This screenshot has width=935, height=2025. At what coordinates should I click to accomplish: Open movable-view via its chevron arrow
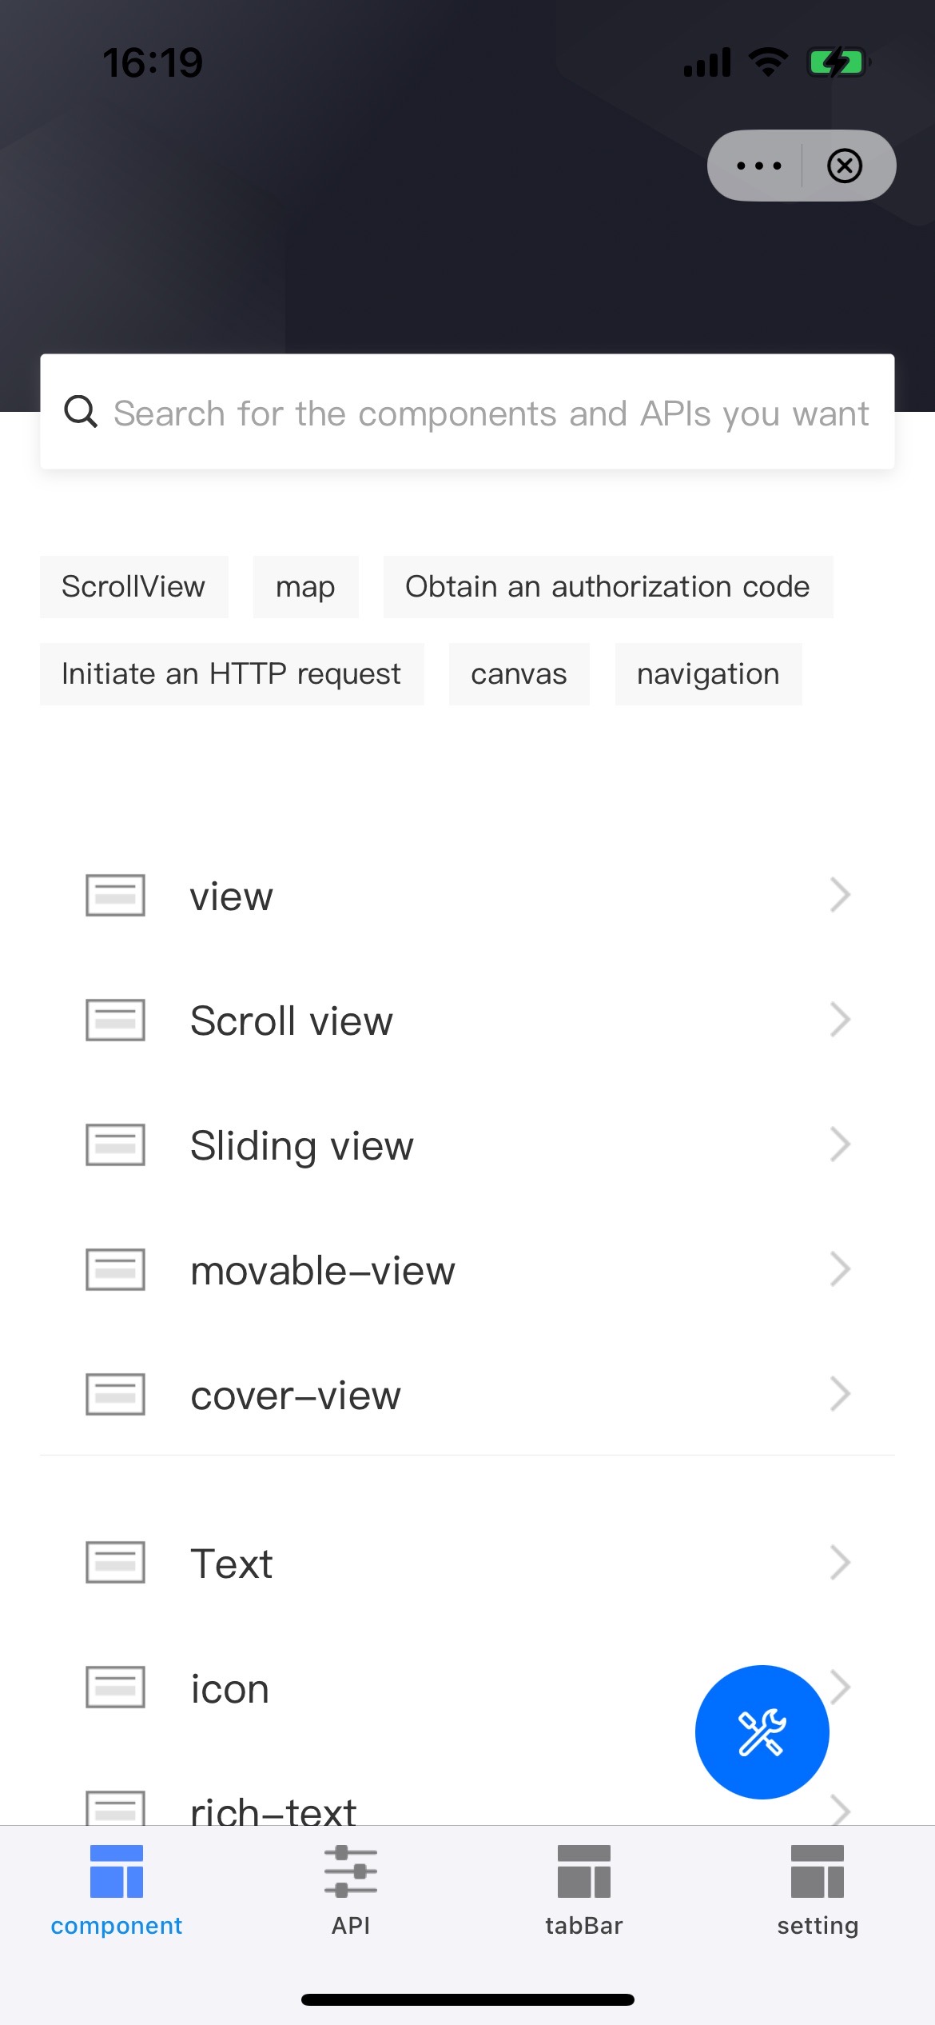[839, 1269]
